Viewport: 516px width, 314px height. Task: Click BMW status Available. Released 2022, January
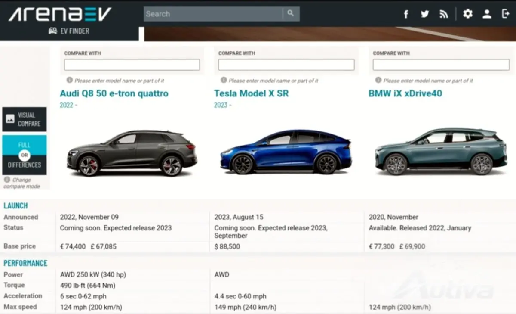420,228
